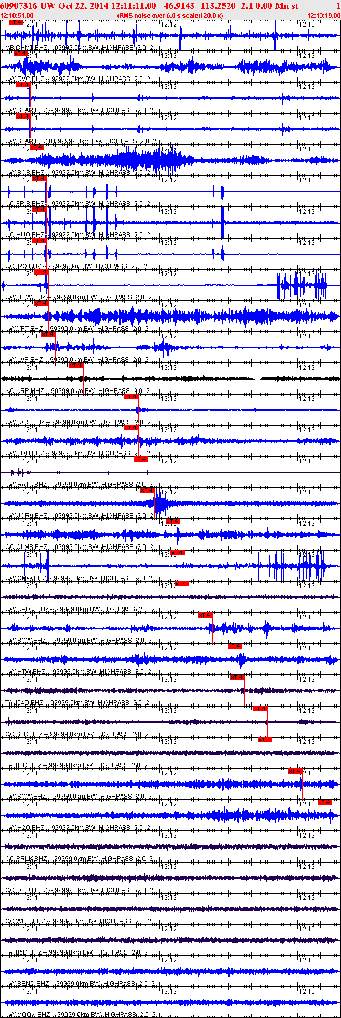The image size is (341, 1018).
Task: Click the 'CC CLMS EHZ' station label
Action: tap(27, 547)
